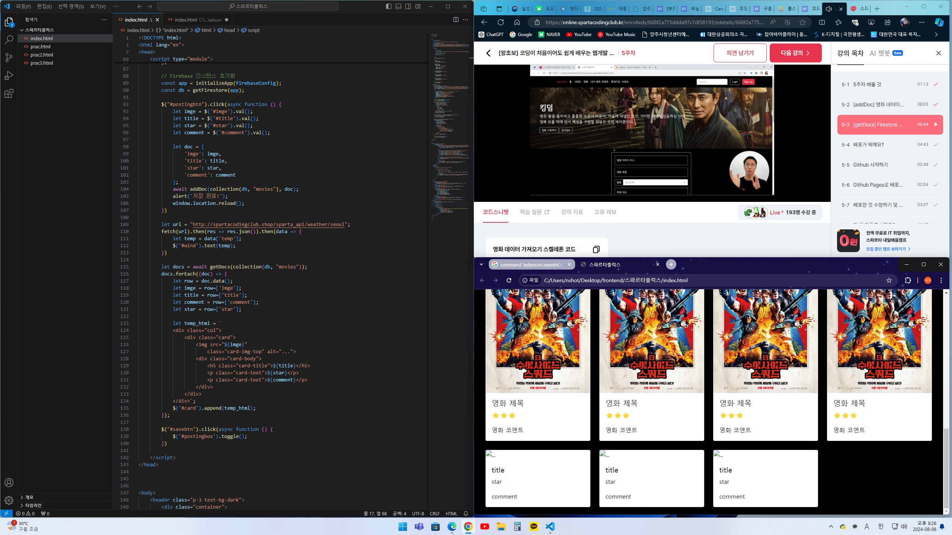Expand the Edge favorites bar overflow chevron
952x535 pixels.
pos(936,35)
